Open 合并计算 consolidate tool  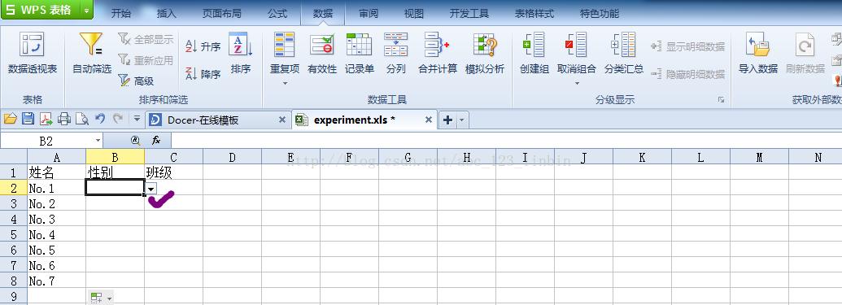pyautogui.click(x=437, y=53)
